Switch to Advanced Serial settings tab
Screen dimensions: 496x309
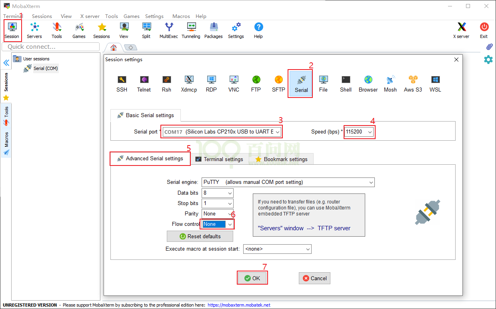(x=150, y=159)
